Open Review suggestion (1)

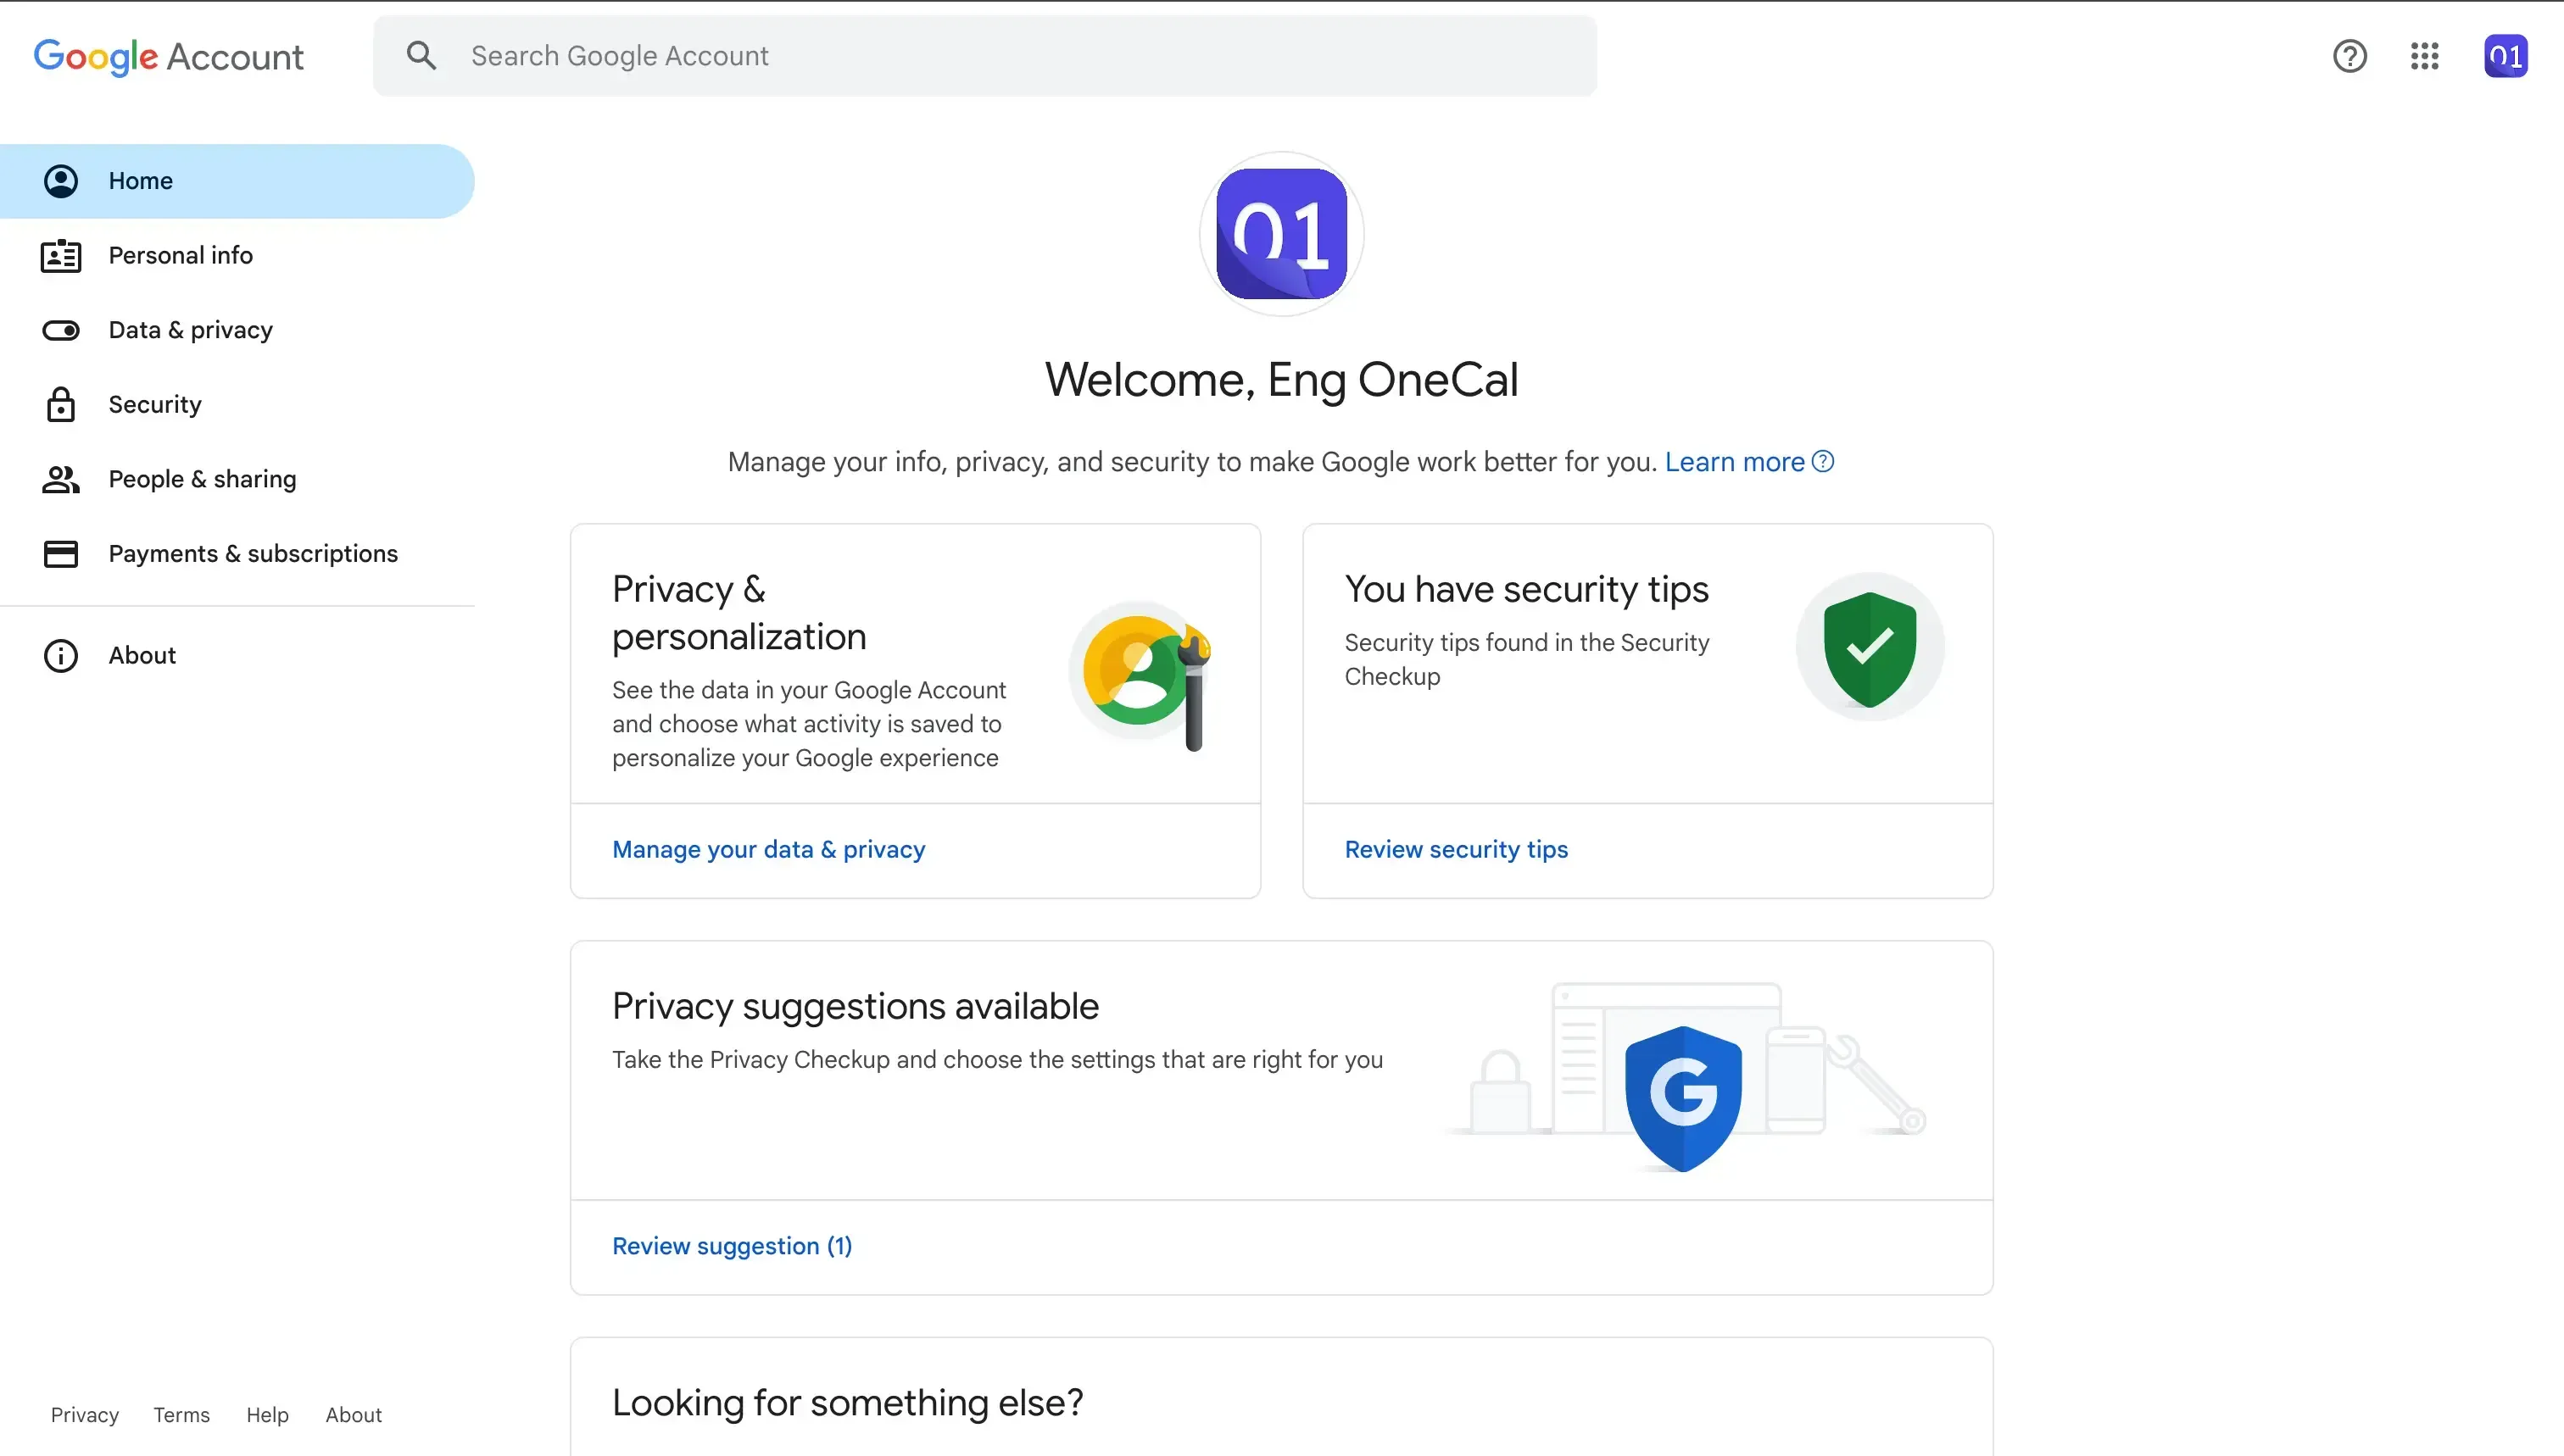731,1245
